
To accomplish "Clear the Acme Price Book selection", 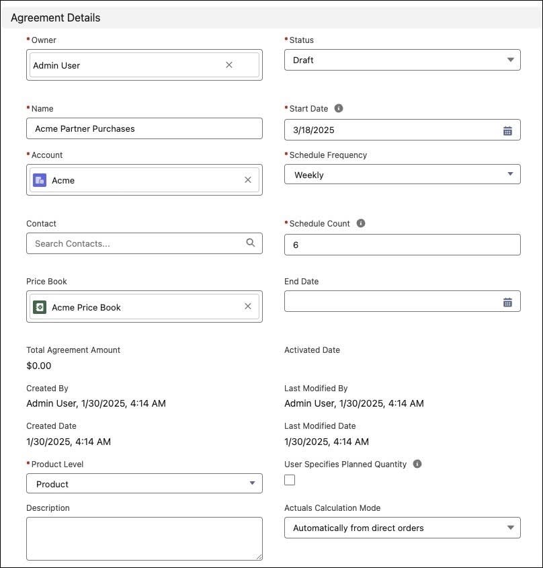I will pyautogui.click(x=248, y=307).
